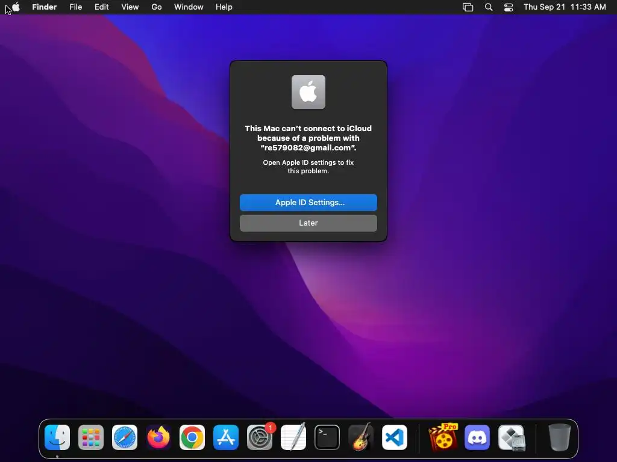
Task: Open the Help menu
Action: point(224,7)
